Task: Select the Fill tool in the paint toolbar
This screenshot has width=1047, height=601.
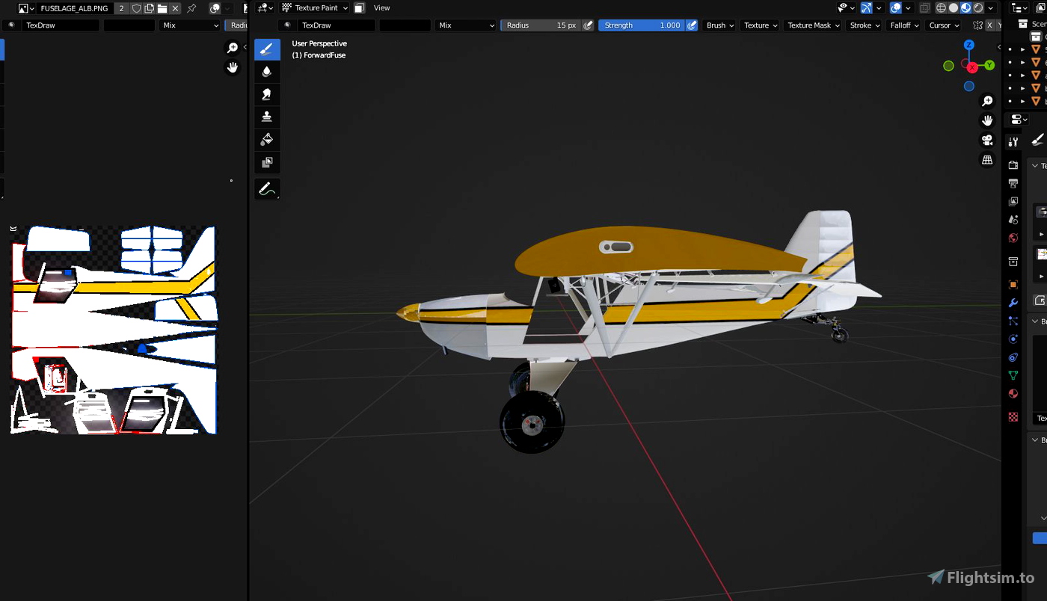Action: coord(267,139)
